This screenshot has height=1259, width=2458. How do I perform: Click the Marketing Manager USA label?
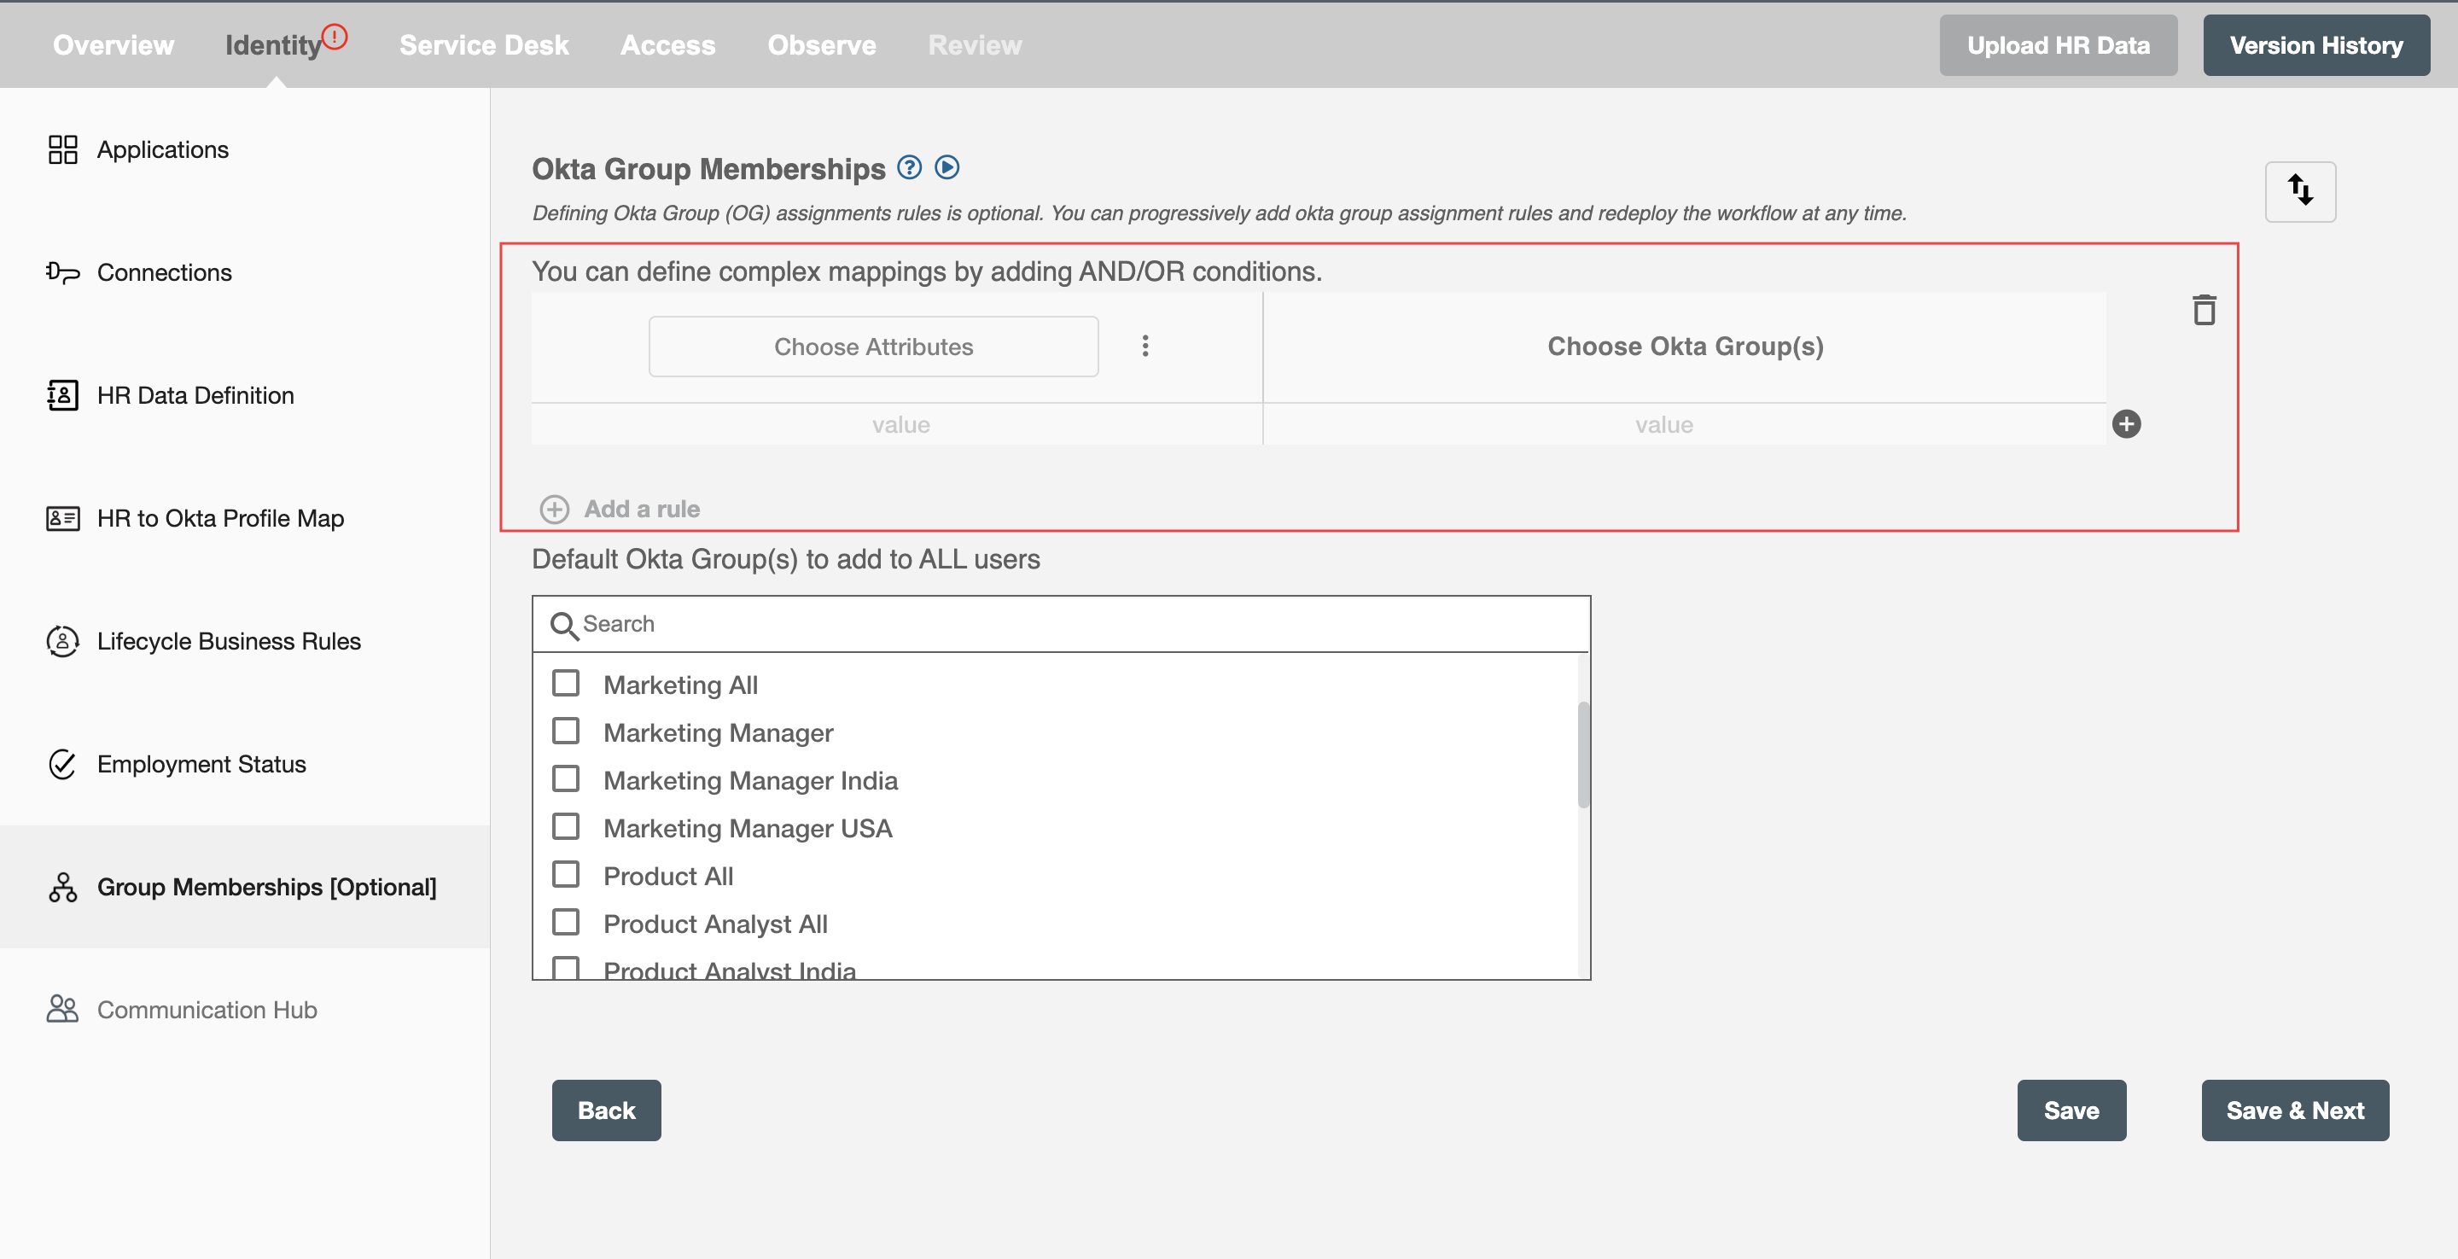click(748, 828)
